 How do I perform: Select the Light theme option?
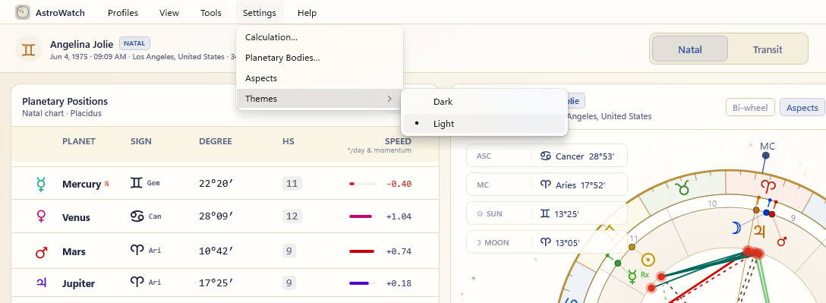[484, 124]
